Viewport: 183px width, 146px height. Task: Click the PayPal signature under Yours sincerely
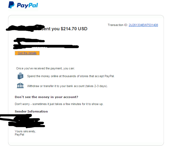[x=19, y=134]
